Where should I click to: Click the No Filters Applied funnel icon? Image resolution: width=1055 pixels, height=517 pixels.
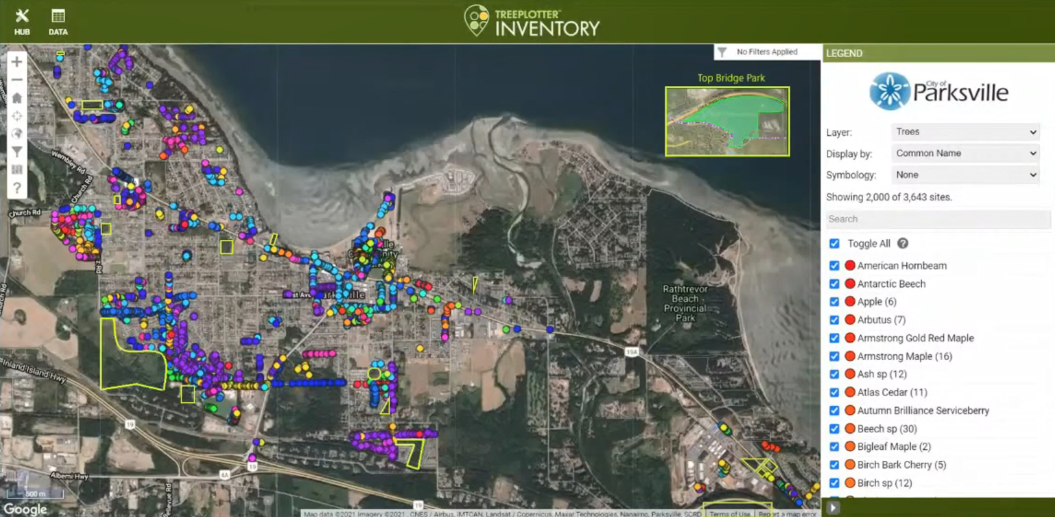723,52
